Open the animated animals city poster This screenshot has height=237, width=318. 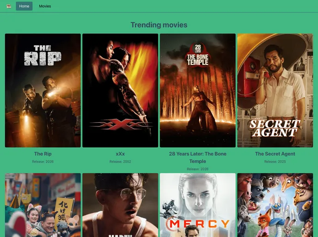tap(275, 205)
